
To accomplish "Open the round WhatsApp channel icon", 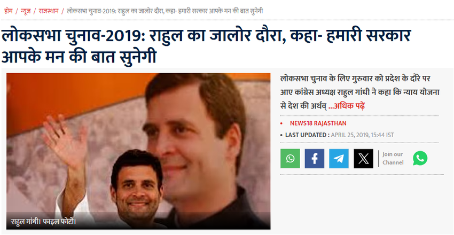I will click(420, 158).
